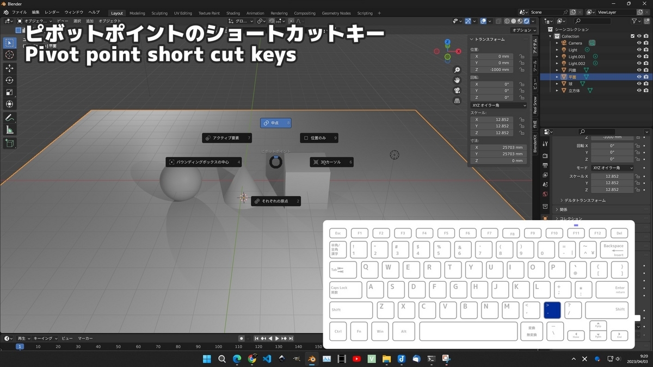Image resolution: width=653 pixels, height=367 pixels.
Task: Uncheck Collection exclude checkbox
Action: point(632,36)
